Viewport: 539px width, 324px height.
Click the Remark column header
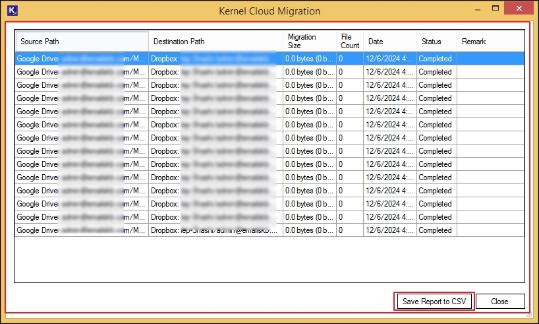[491, 42]
